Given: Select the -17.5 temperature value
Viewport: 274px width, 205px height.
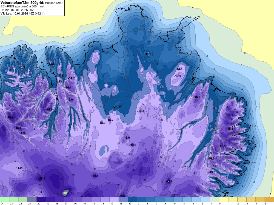Looking at the screenshot, I should [x=222, y=146].
